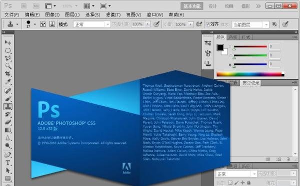Create new snapshot in History panel
The height and width of the screenshot is (186, 300).
tap(278, 159)
